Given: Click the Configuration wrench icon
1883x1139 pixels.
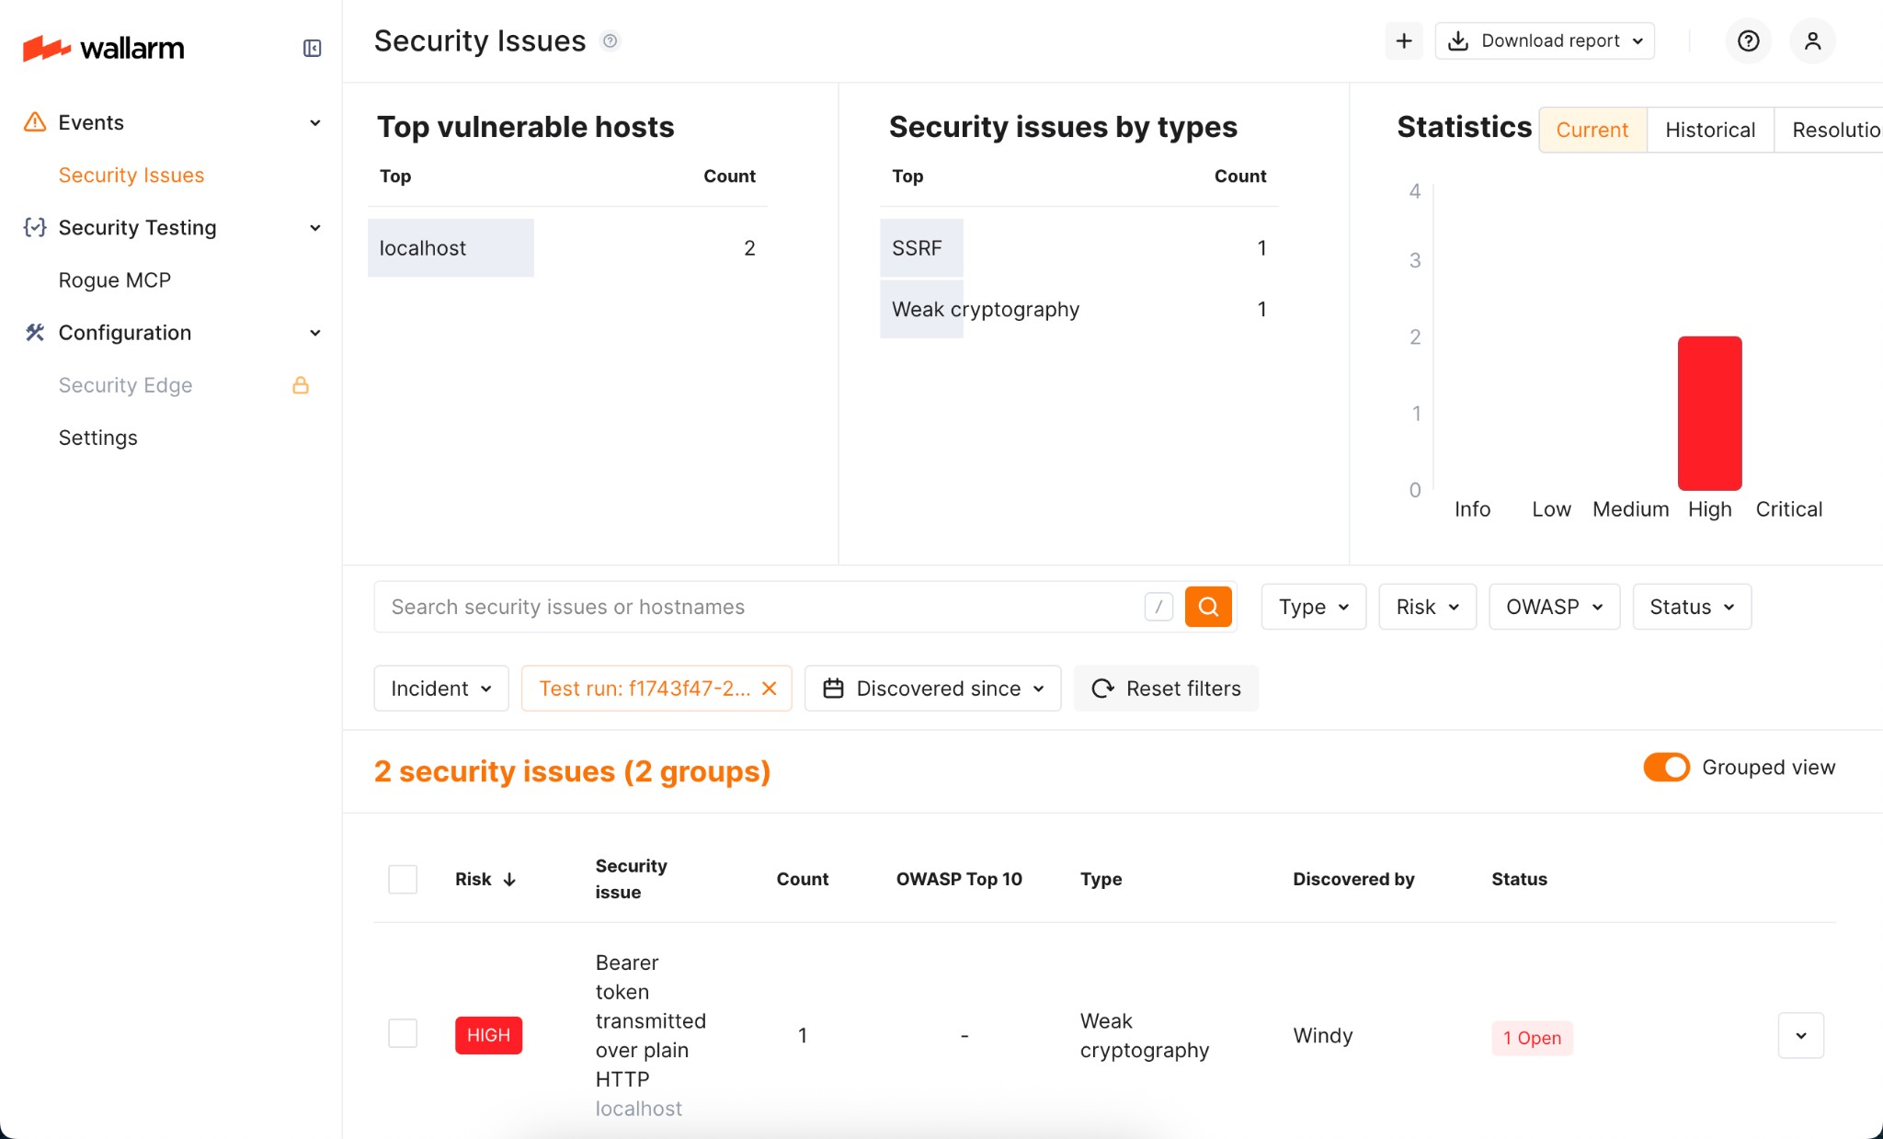Looking at the screenshot, I should click(x=34, y=332).
